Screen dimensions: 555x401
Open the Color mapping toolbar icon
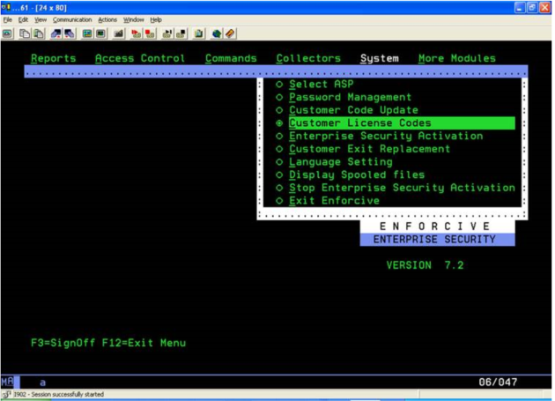coord(101,33)
